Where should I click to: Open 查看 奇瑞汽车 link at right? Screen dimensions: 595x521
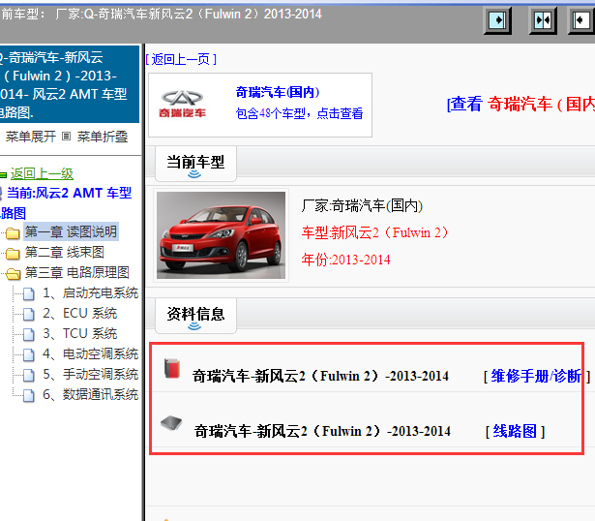point(521,104)
